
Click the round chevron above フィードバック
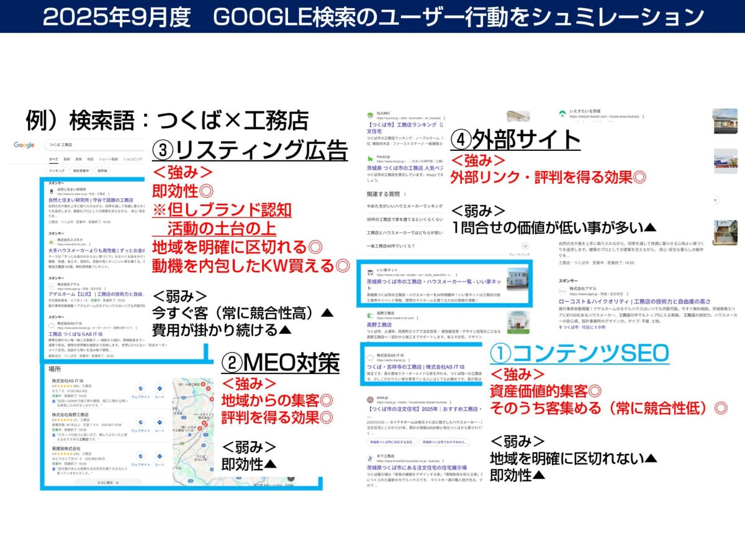(x=525, y=246)
